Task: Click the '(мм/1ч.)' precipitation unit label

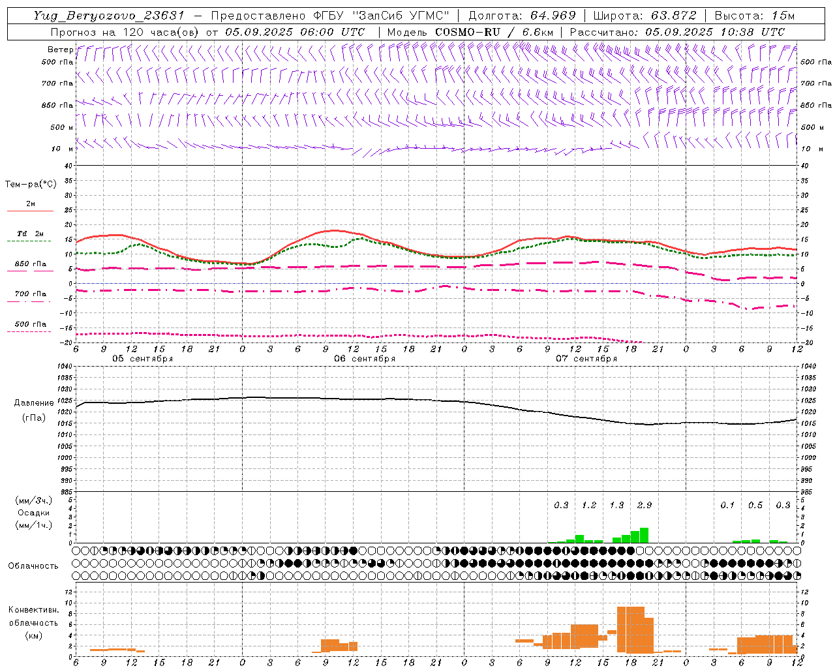Action: [34, 525]
